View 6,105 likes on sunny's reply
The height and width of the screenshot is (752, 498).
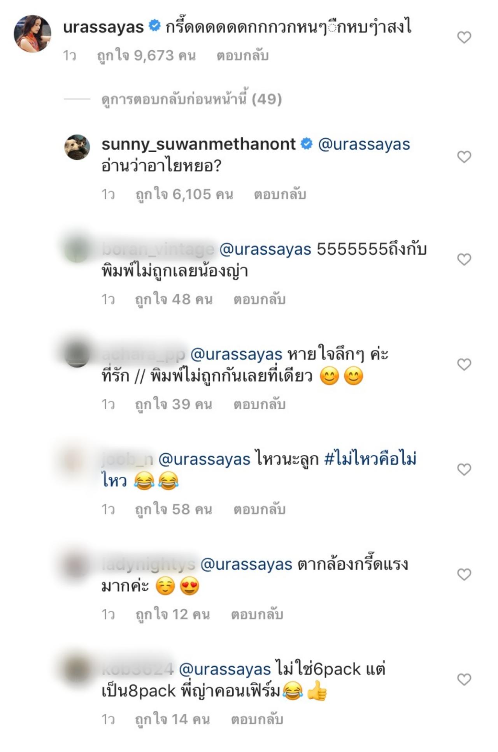(x=184, y=194)
